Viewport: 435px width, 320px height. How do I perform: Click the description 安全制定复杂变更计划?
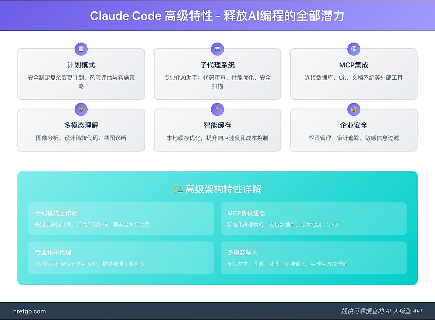[x=81, y=82]
